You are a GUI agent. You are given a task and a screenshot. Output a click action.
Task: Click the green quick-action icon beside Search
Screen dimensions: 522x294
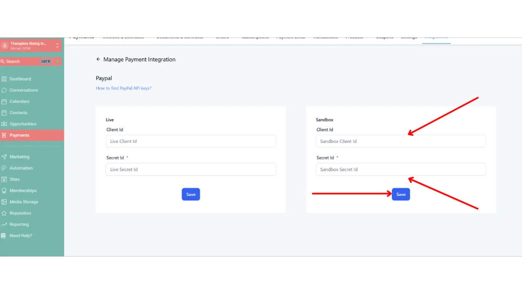tap(57, 61)
